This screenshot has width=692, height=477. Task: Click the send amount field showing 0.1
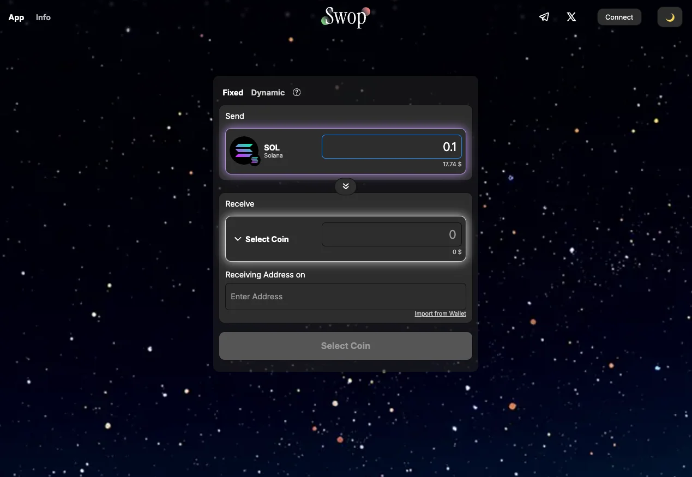pyautogui.click(x=392, y=147)
